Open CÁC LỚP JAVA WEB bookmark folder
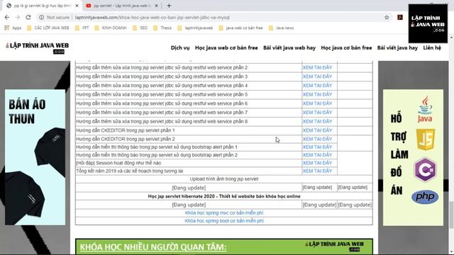This screenshot has height=255, width=454. (48, 28)
